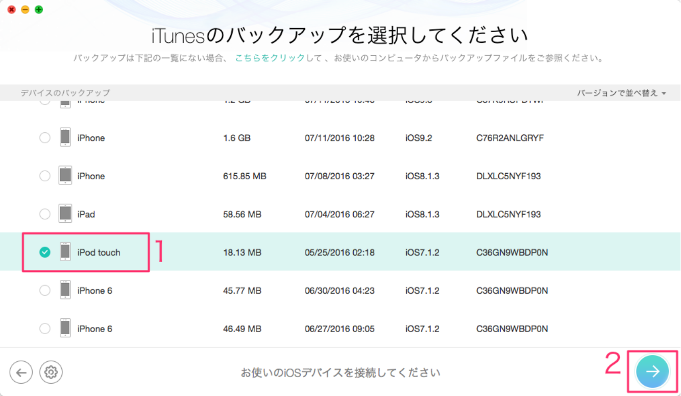The width and height of the screenshot is (681, 396).
Task: Click the iTunesのバックアップを選択してください heading
Action: (340, 35)
